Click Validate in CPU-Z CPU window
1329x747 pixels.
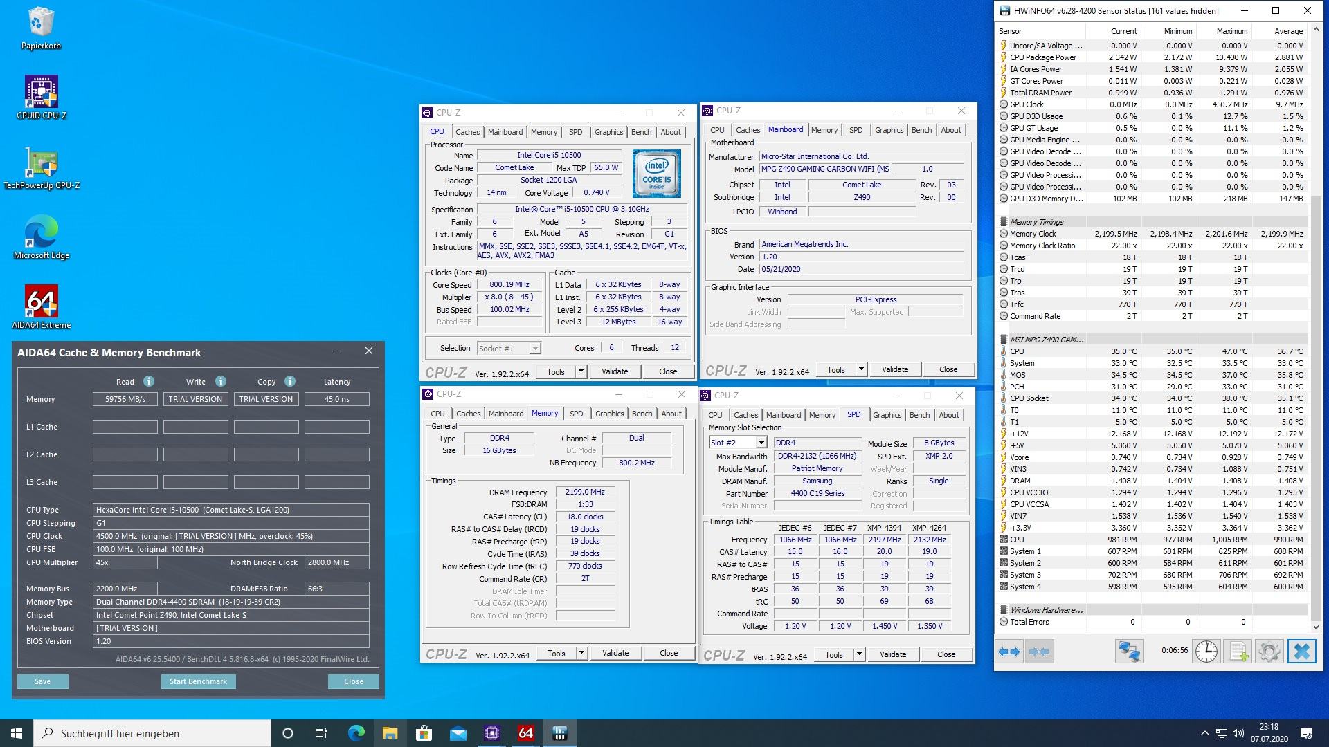pyautogui.click(x=615, y=371)
